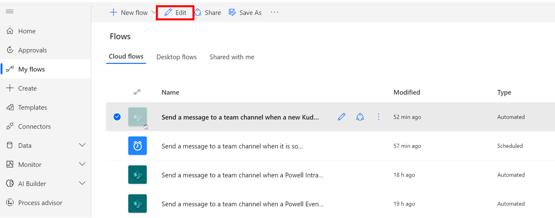Click the New flow button label
Image resolution: width=555 pixels, height=218 pixels.
(x=134, y=13)
